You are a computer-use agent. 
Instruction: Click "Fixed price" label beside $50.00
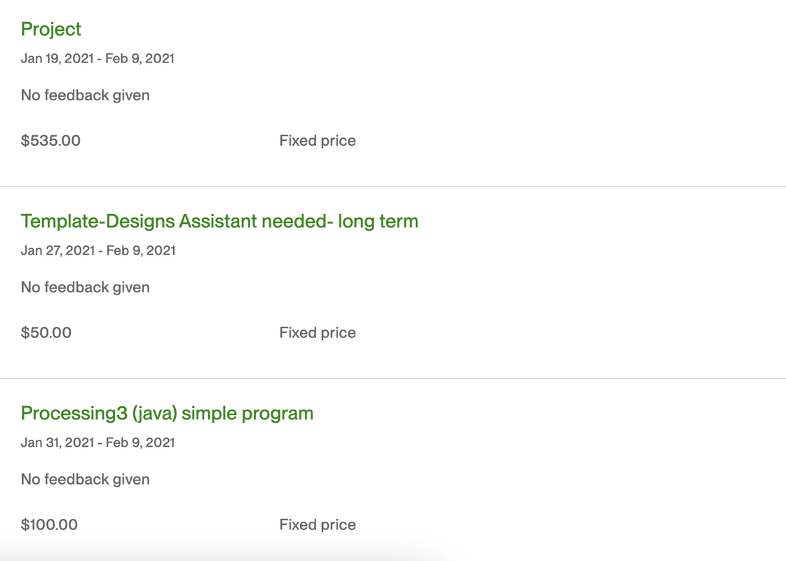point(317,332)
